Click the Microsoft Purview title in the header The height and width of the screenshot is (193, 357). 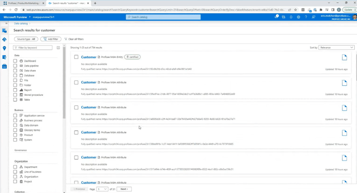click(x=15, y=17)
